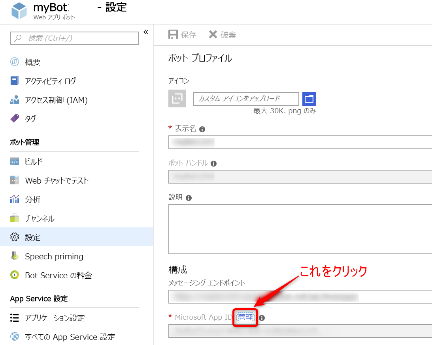Click the (管理) link next to Microsoft App ID
Image resolution: width=432 pixels, height=345 pixels.
coord(245,317)
